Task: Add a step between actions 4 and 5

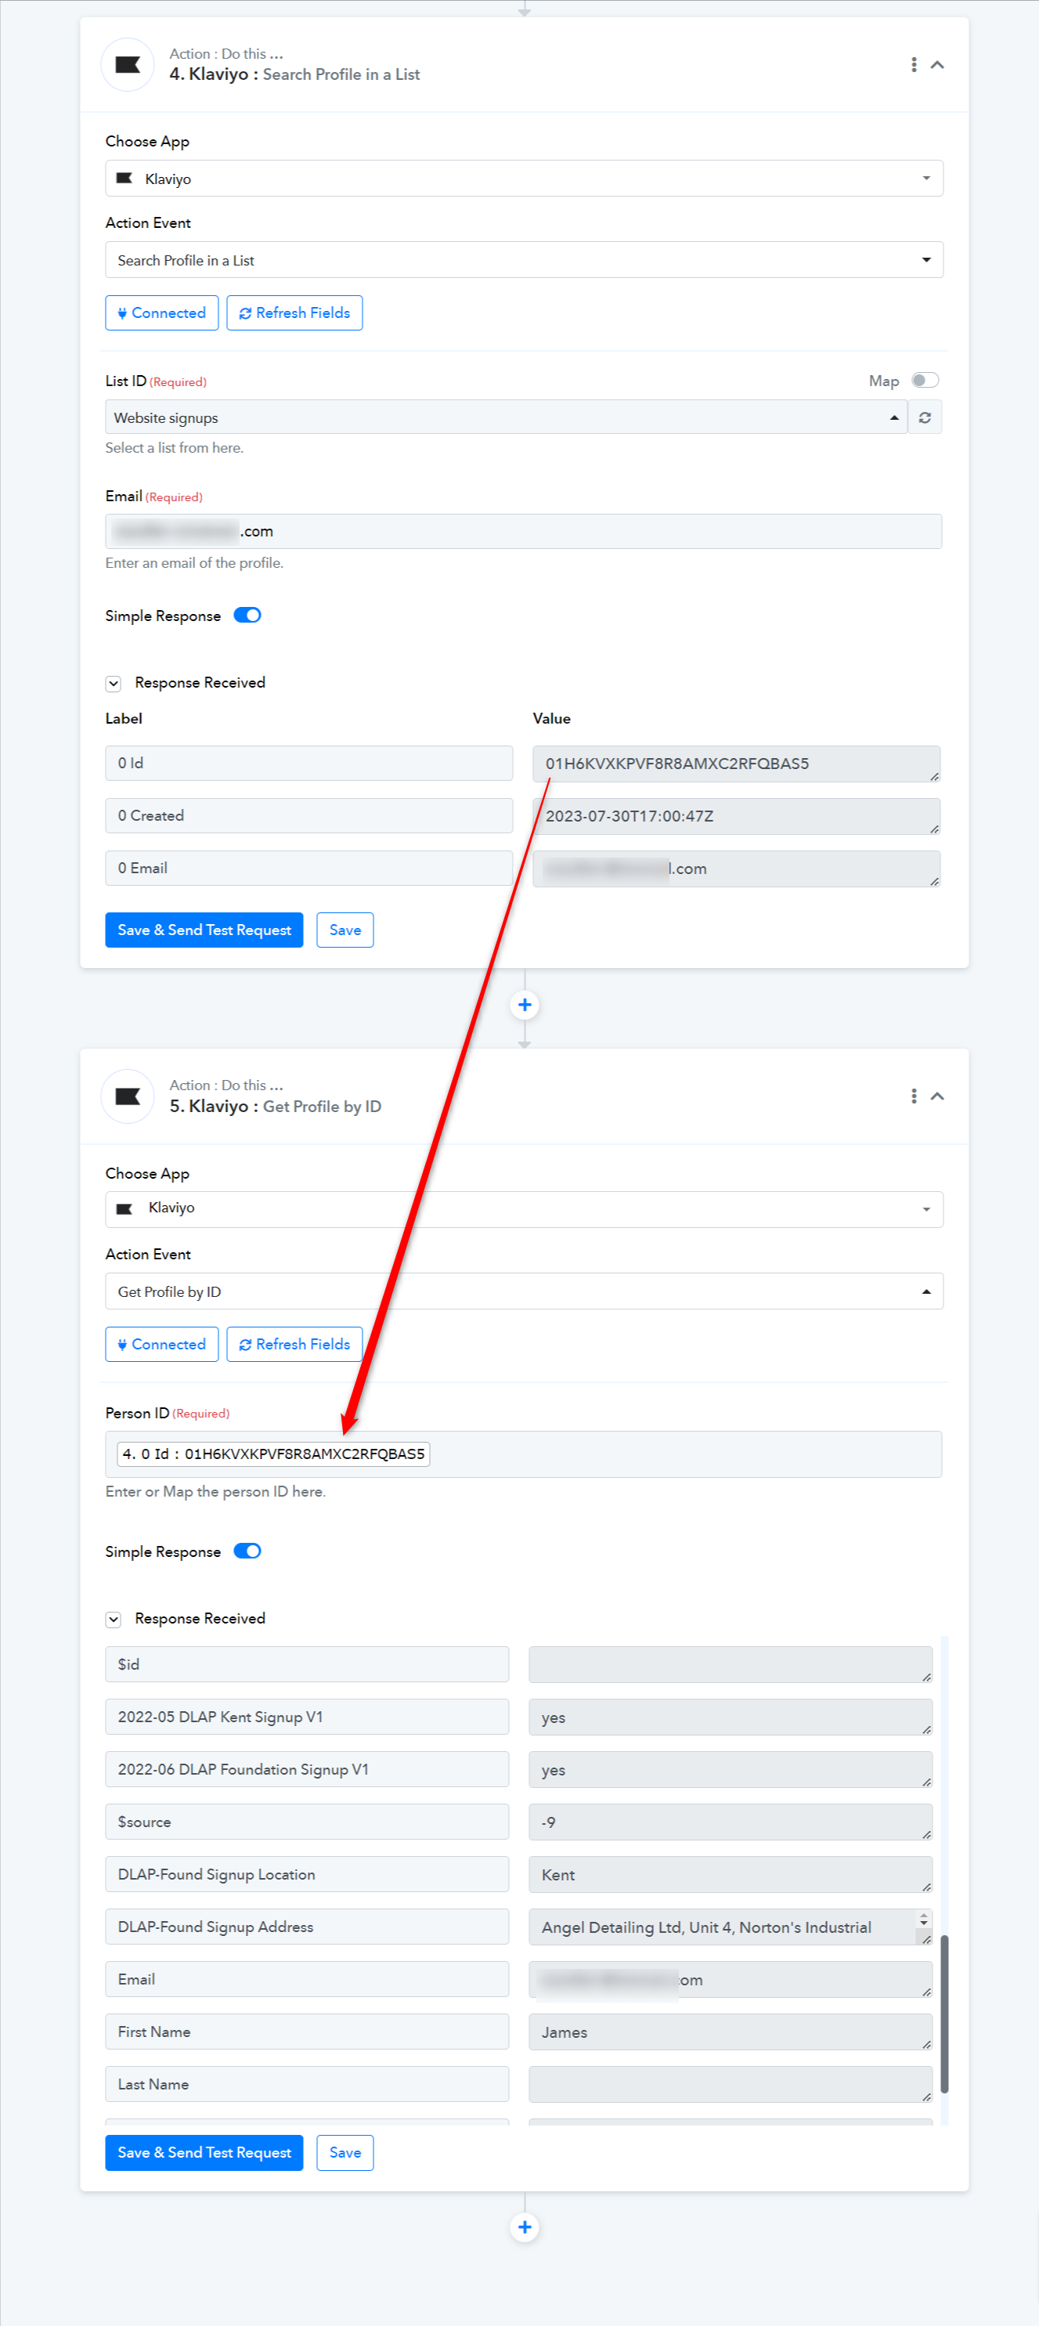Action: [525, 1005]
